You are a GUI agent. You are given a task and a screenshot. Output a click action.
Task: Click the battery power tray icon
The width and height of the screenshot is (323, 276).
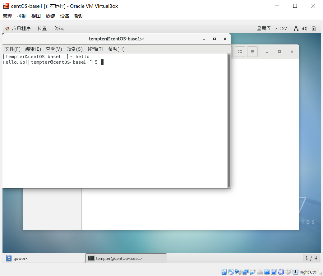(x=314, y=29)
